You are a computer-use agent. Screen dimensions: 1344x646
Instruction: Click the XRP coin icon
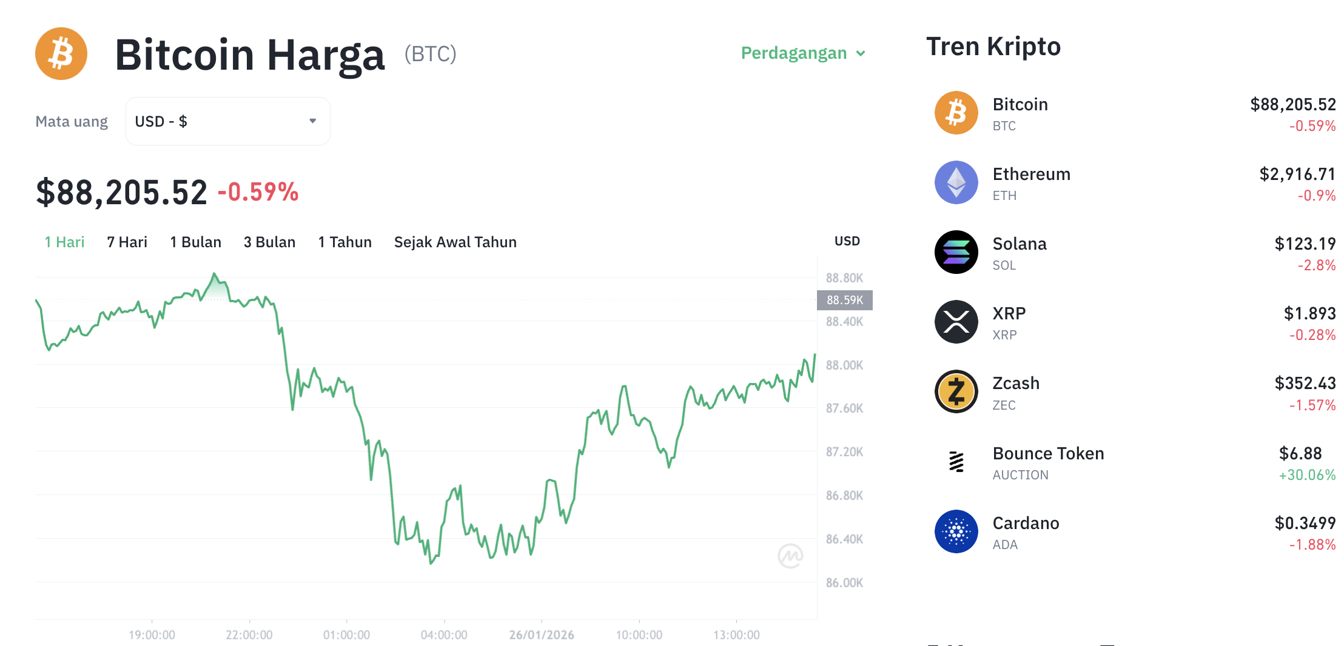956,322
